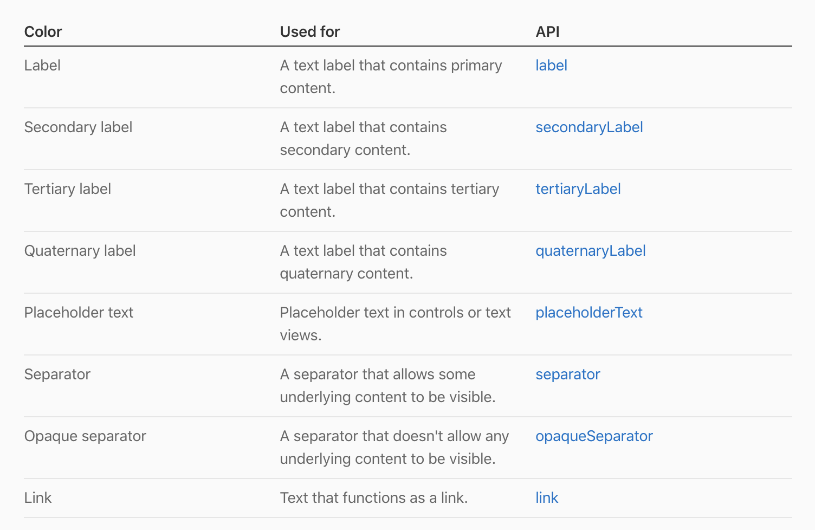Click the API column header

click(x=547, y=32)
